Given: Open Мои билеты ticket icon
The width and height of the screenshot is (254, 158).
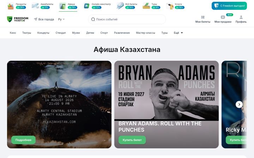Looking at the screenshot, I should tap(202, 17).
